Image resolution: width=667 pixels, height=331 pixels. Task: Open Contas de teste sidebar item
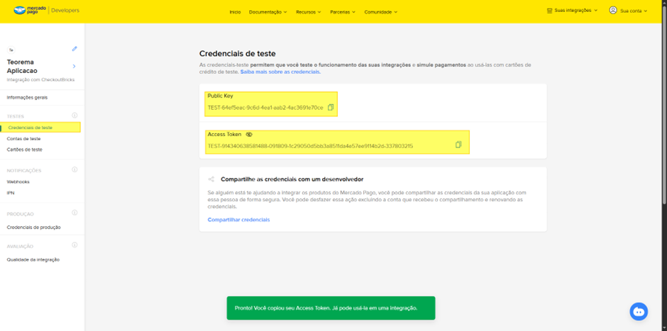[x=24, y=138]
